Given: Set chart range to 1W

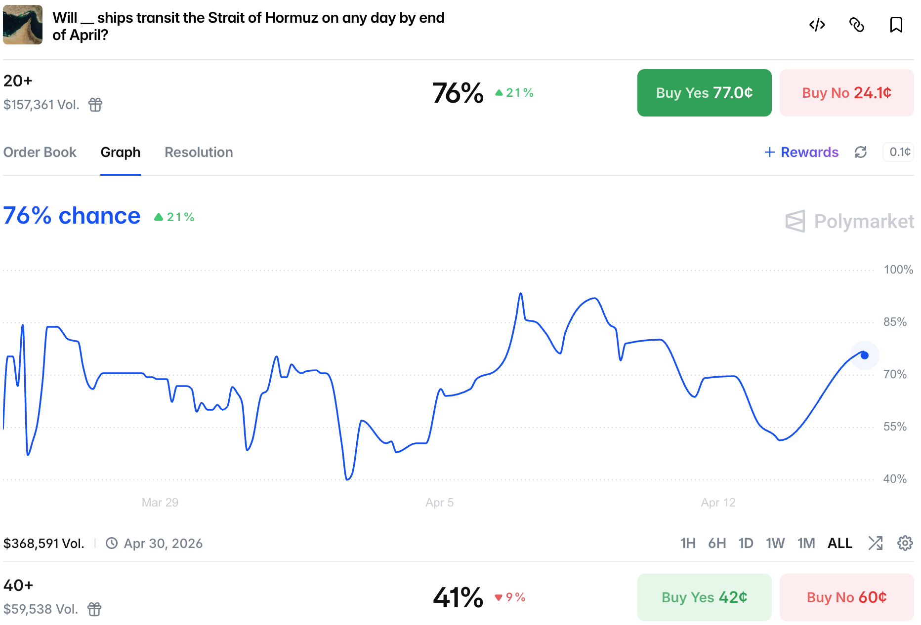Looking at the screenshot, I should click(775, 543).
